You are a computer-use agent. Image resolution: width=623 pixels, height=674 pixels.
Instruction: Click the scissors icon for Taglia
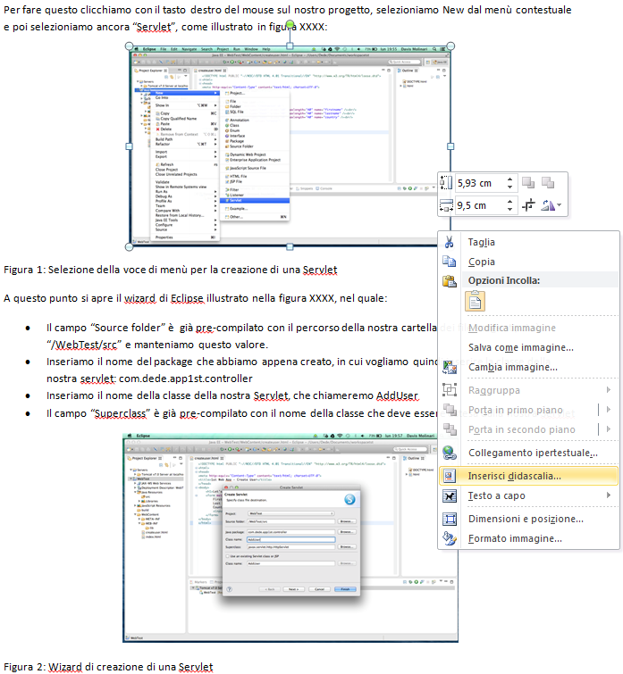(x=449, y=242)
